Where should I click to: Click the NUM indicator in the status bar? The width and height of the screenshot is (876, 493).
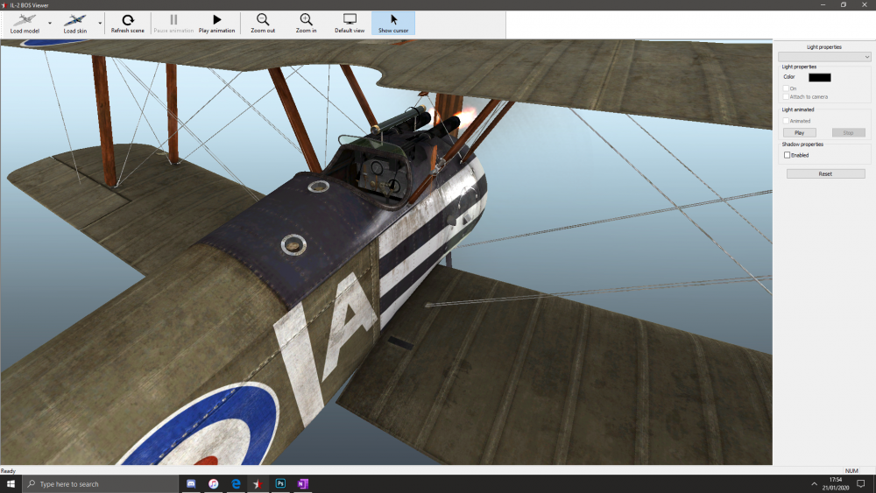[x=851, y=470]
